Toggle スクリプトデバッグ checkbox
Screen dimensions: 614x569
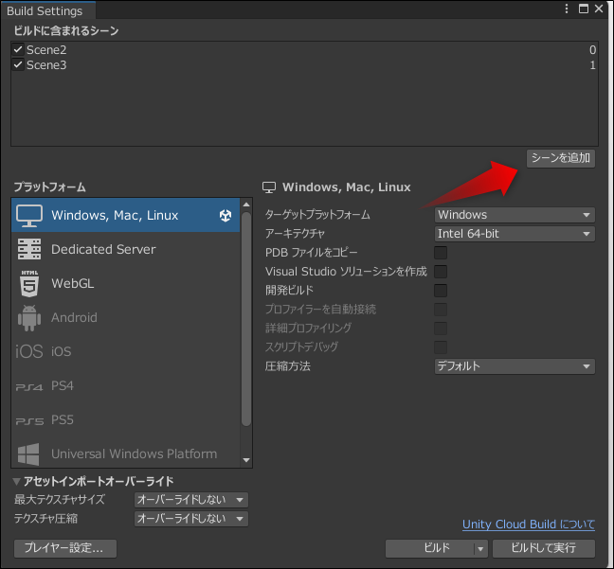tap(441, 347)
